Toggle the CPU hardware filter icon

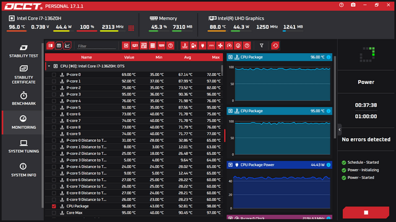[126, 46]
